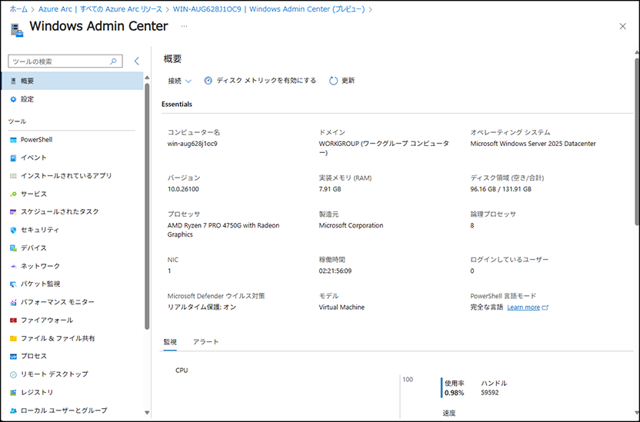
Task: Switch to the アラート tab
Action: tap(205, 342)
